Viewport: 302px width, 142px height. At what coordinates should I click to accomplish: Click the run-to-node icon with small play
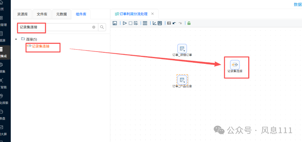tap(136, 23)
